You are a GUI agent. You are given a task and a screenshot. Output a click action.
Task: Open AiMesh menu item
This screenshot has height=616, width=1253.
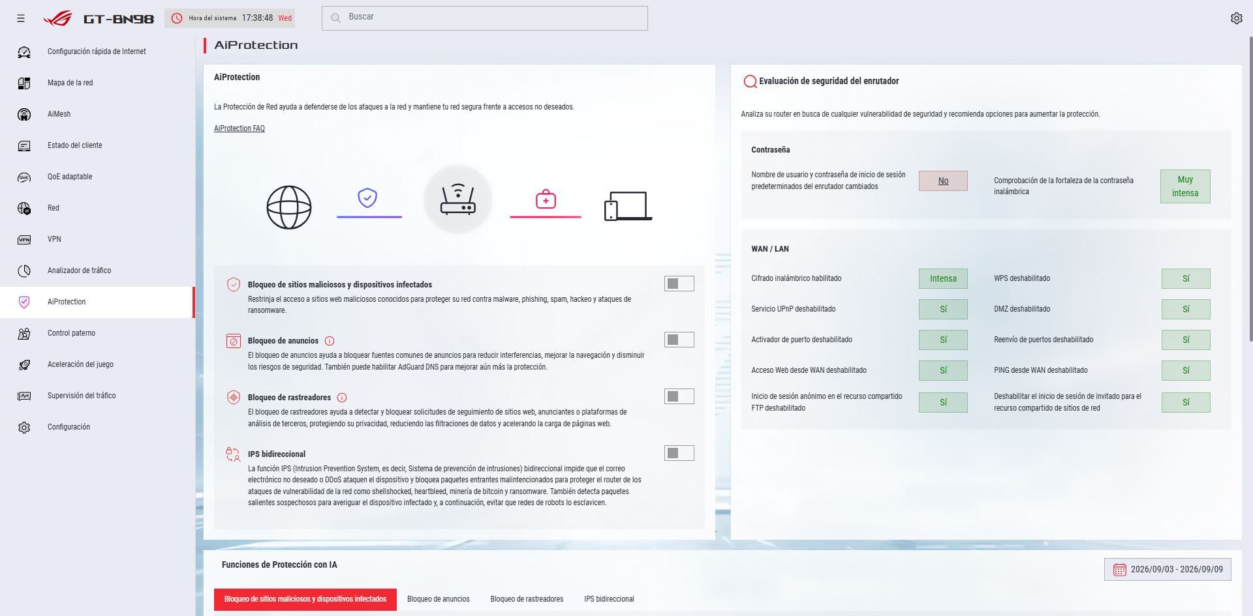(97, 114)
